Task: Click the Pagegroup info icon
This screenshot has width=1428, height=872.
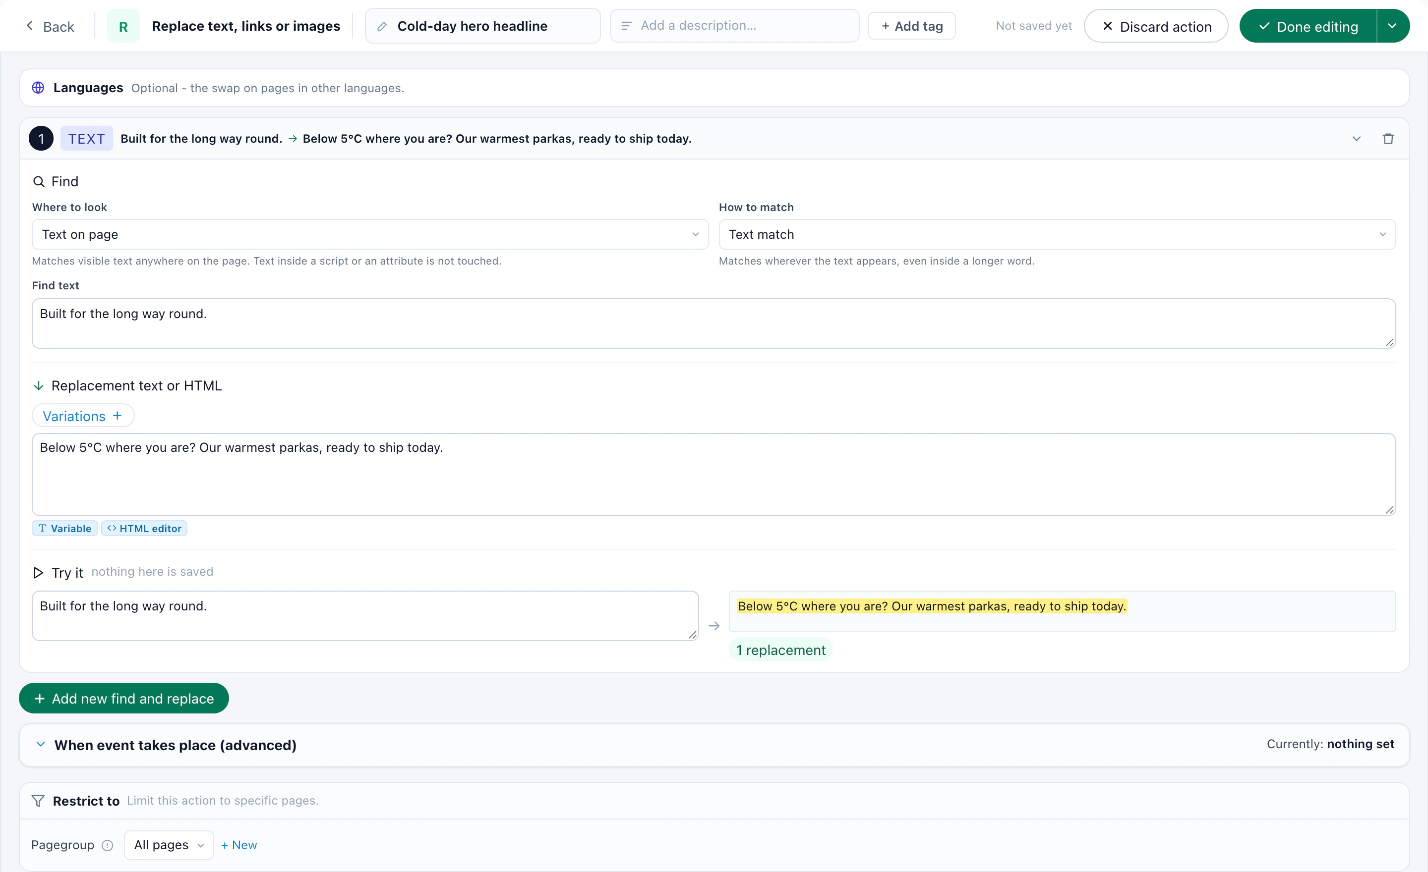Action: click(107, 845)
